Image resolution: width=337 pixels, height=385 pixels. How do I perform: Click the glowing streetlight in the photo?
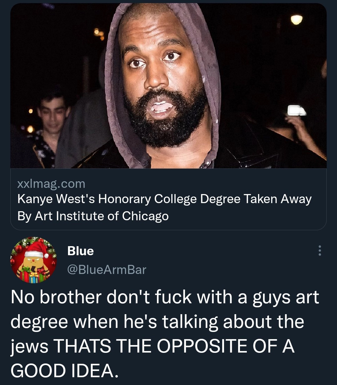click(296, 19)
